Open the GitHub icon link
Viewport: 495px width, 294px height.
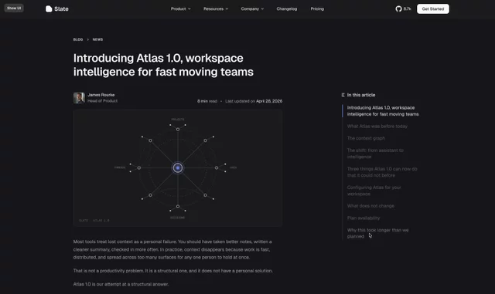tap(398, 8)
